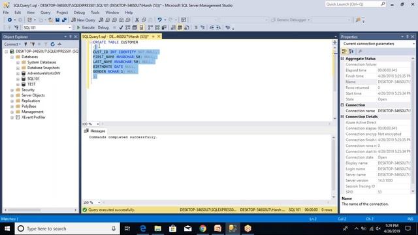Click the Open File folder icon

[50, 20]
